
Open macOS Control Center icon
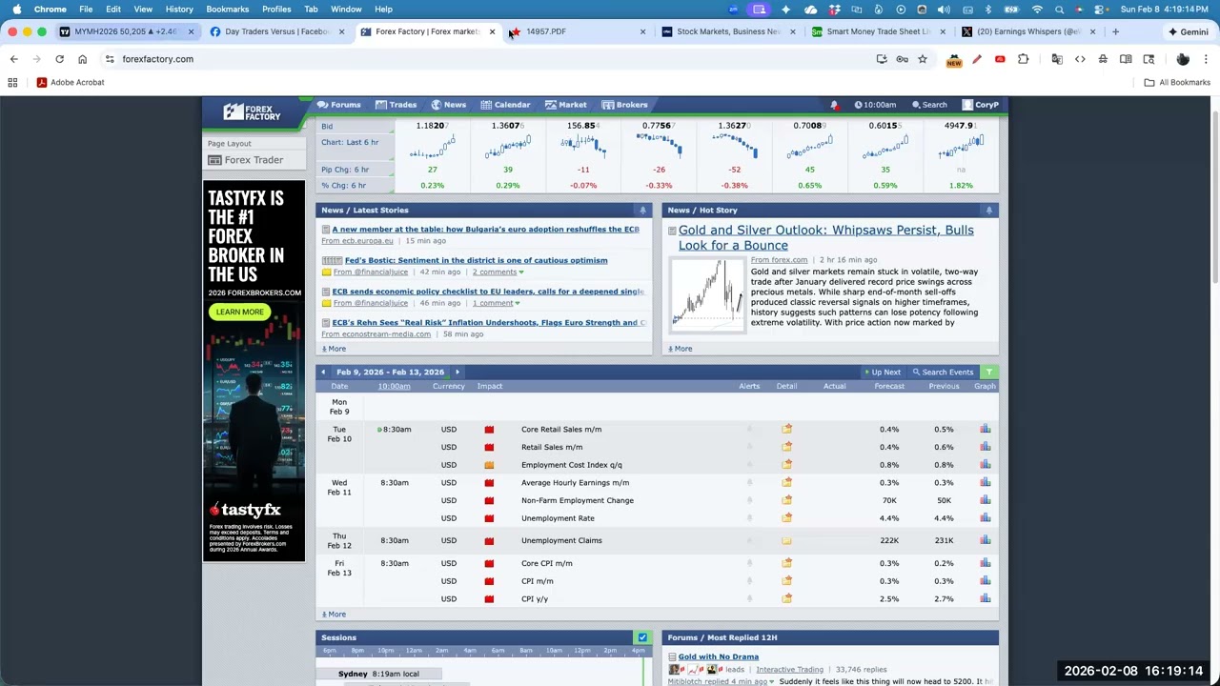pos(1100,10)
